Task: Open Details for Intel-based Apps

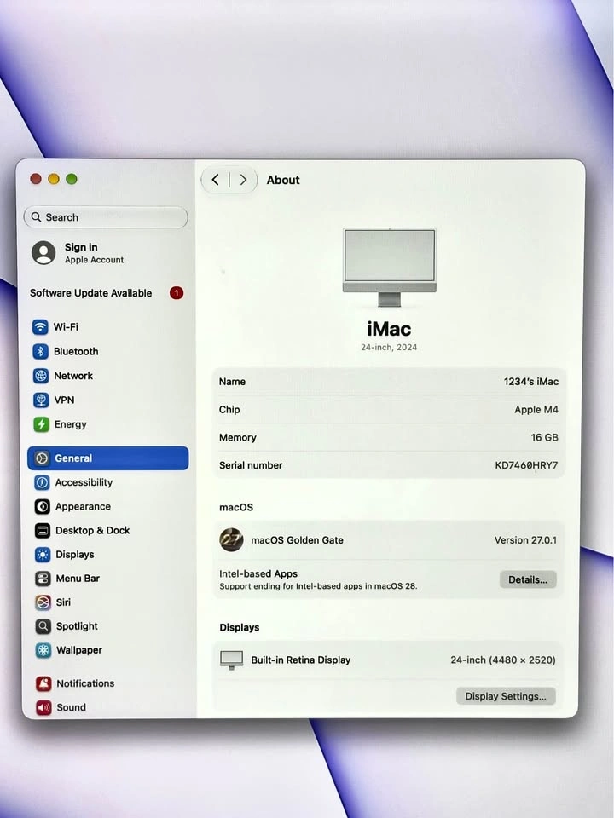Action: coord(528,579)
